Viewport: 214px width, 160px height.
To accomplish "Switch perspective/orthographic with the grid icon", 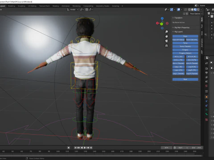I will click(x=167, y=46).
